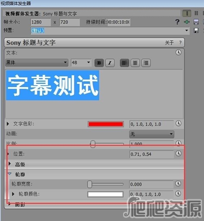The image size is (204, 221).
Task: Center-align the text
Action: [135, 63]
